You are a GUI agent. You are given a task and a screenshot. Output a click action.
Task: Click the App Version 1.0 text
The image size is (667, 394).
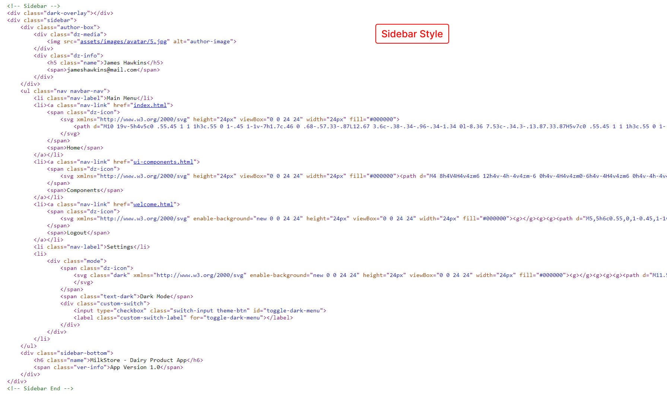point(135,367)
